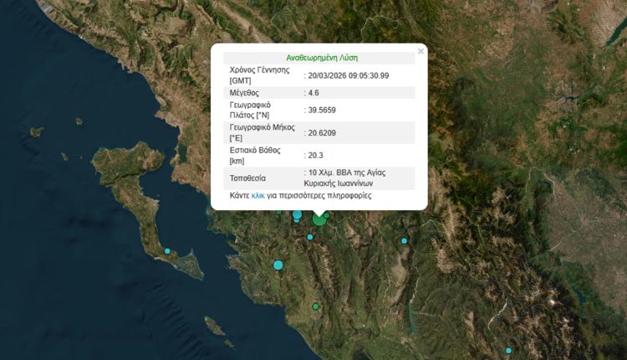
Task: Click the cyan earthquake marker on Corfu island
Action: tap(167, 251)
